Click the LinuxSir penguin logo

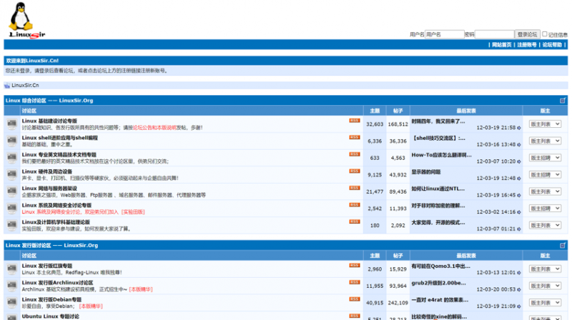click(26, 20)
